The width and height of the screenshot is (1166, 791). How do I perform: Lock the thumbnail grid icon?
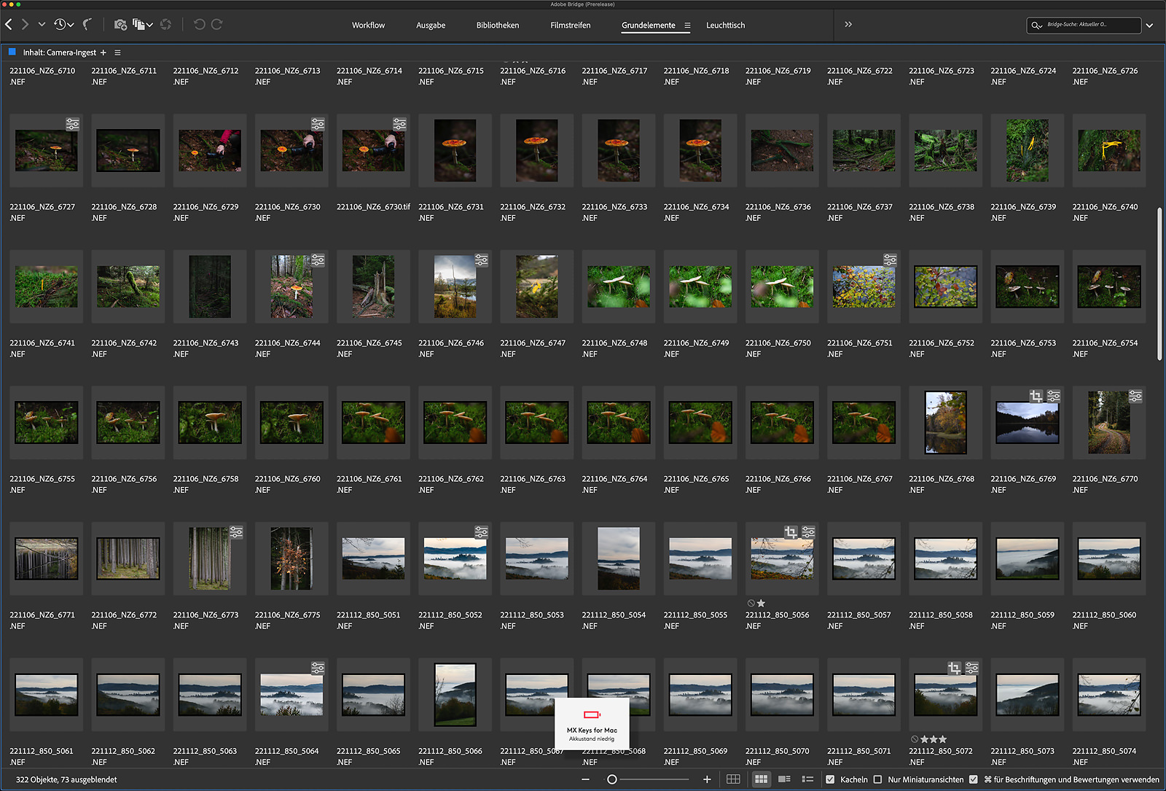pos(733,779)
